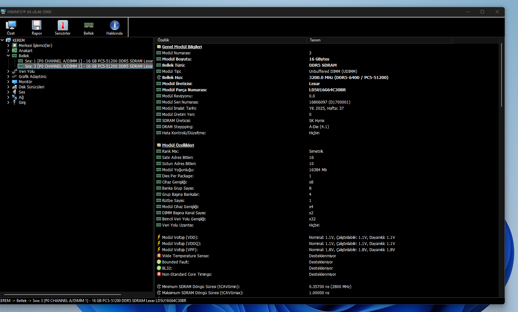Viewport: 518px width, 312px height.
Task: Click the Anakart motherboard icon
Action: 15,50
